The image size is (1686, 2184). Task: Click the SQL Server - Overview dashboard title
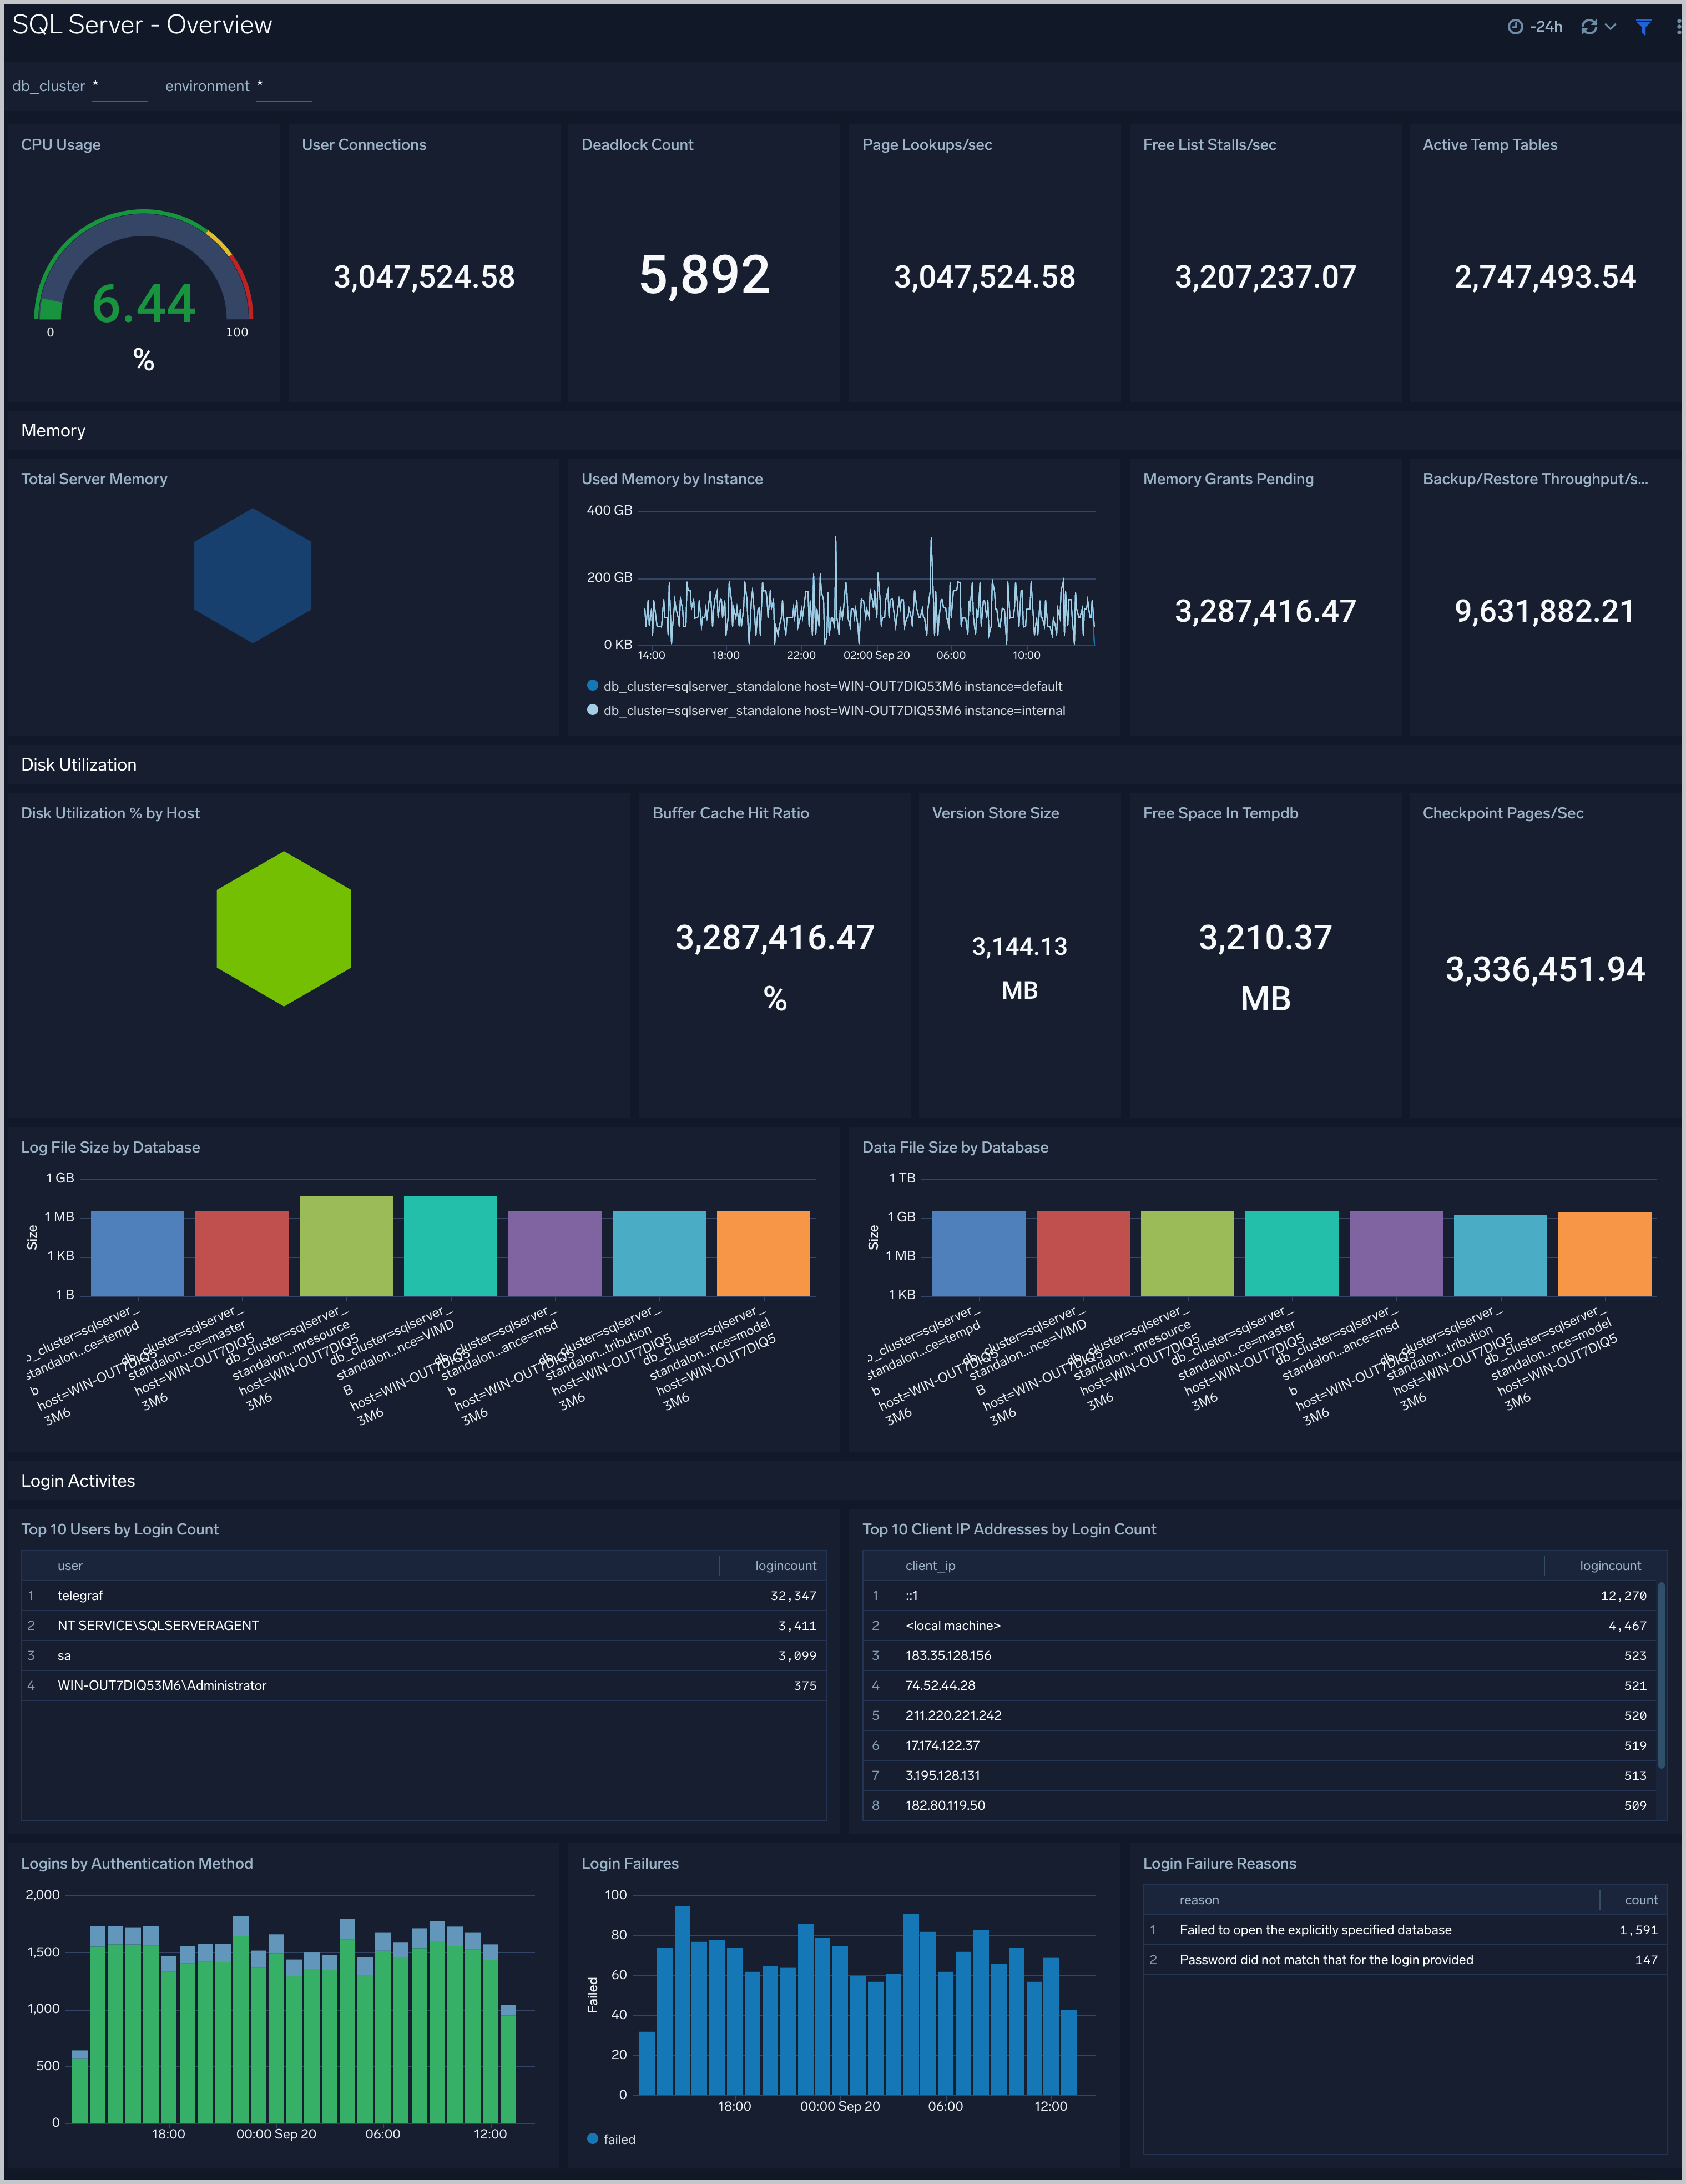point(142,25)
